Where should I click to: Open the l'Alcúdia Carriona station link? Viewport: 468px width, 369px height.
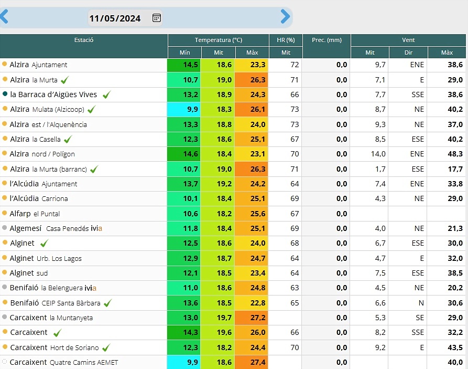click(39, 198)
